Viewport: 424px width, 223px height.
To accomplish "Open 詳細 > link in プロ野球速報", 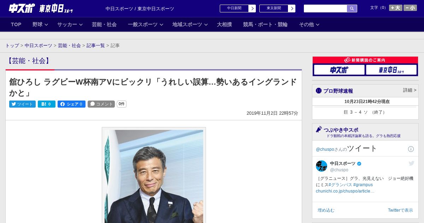I will (x=410, y=90).
